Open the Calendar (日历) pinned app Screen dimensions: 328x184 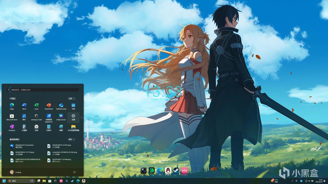point(73,106)
